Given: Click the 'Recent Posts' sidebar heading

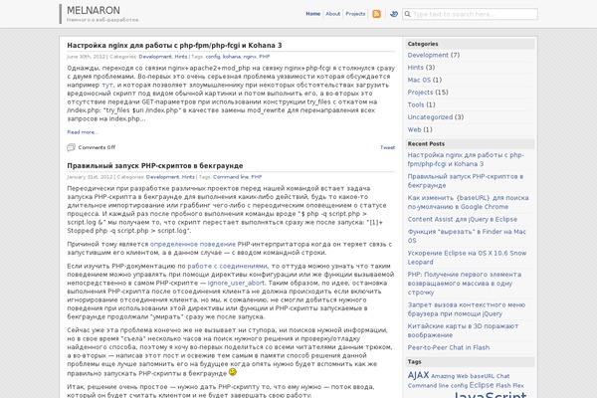Looking at the screenshot, I should (x=426, y=144).
